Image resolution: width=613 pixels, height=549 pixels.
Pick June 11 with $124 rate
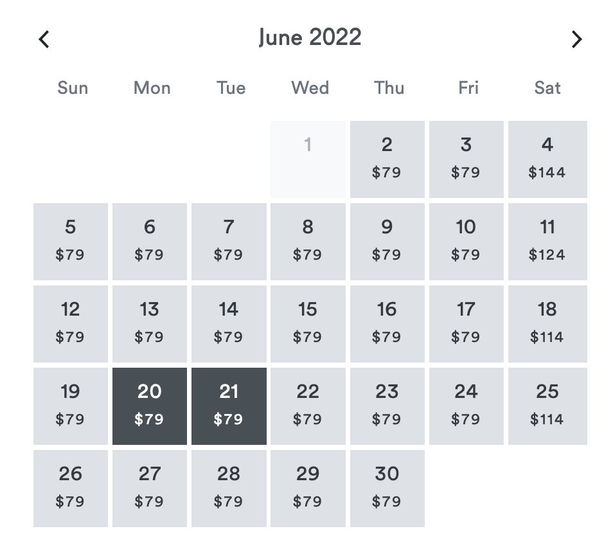547,242
